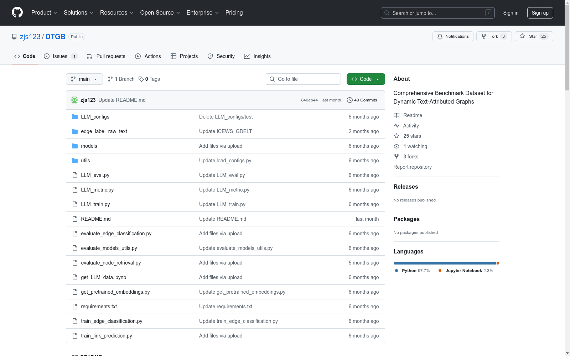Open the zjs123 owner link
570x356 pixels.
(30, 37)
